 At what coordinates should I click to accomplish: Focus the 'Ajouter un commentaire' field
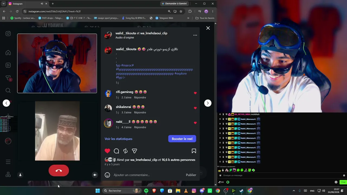pos(148,175)
